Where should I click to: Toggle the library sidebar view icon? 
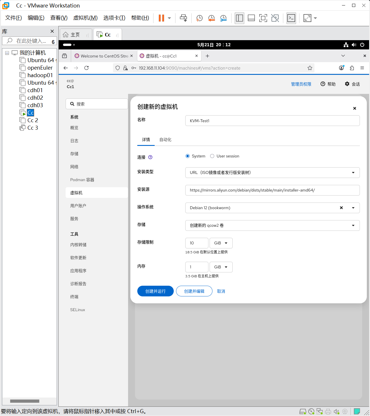tap(239, 18)
